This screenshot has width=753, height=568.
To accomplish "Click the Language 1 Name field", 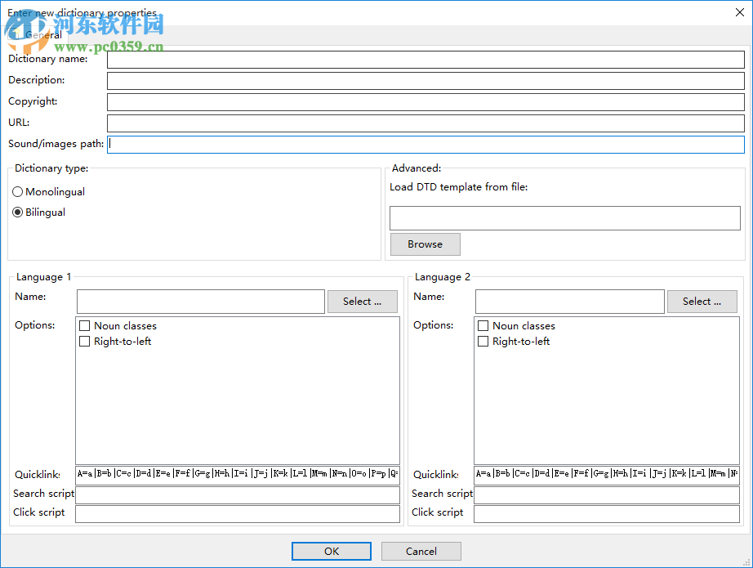I will (x=201, y=302).
